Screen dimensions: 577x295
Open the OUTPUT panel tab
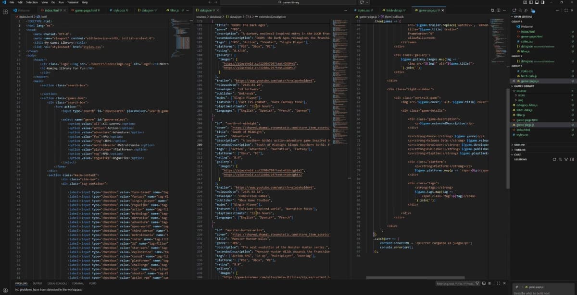pos(38,283)
